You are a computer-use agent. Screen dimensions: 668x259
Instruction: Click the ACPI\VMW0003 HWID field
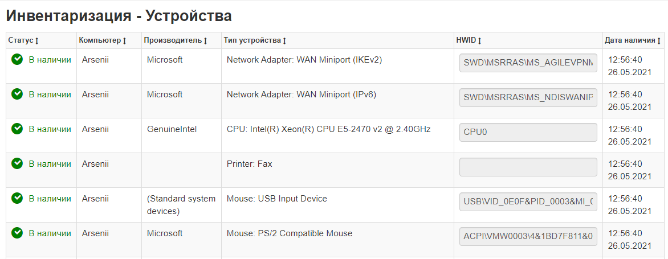click(x=528, y=236)
